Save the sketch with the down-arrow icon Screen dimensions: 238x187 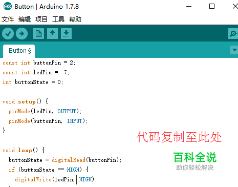point(66,34)
